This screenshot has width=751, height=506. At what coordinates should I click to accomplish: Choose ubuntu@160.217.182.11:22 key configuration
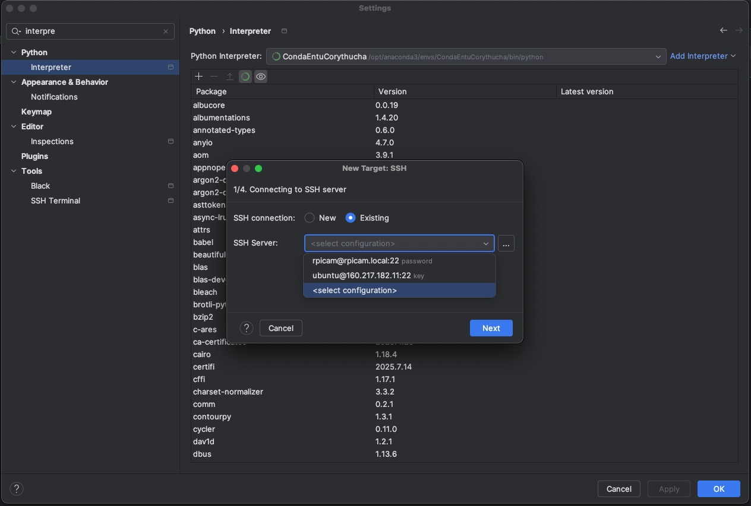pyautogui.click(x=362, y=275)
